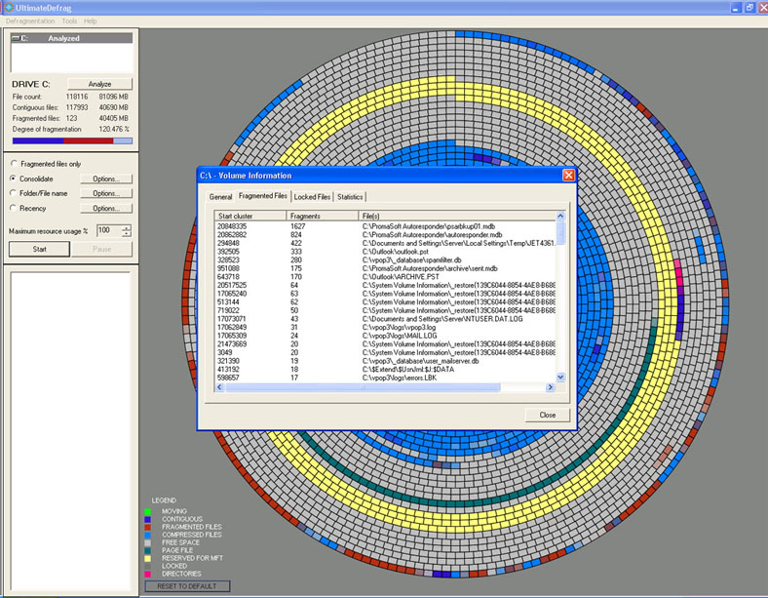The image size is (768, 598).
Task: Click the Free Space legend swatch
Action: tap(147, 542)
